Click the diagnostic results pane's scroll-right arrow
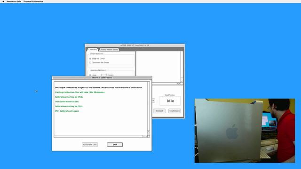 pyautogui.click(x=180, y=84)
